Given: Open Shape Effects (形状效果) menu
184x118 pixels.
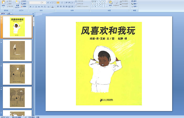Looking at the screenshot, I should coord(125,6).
